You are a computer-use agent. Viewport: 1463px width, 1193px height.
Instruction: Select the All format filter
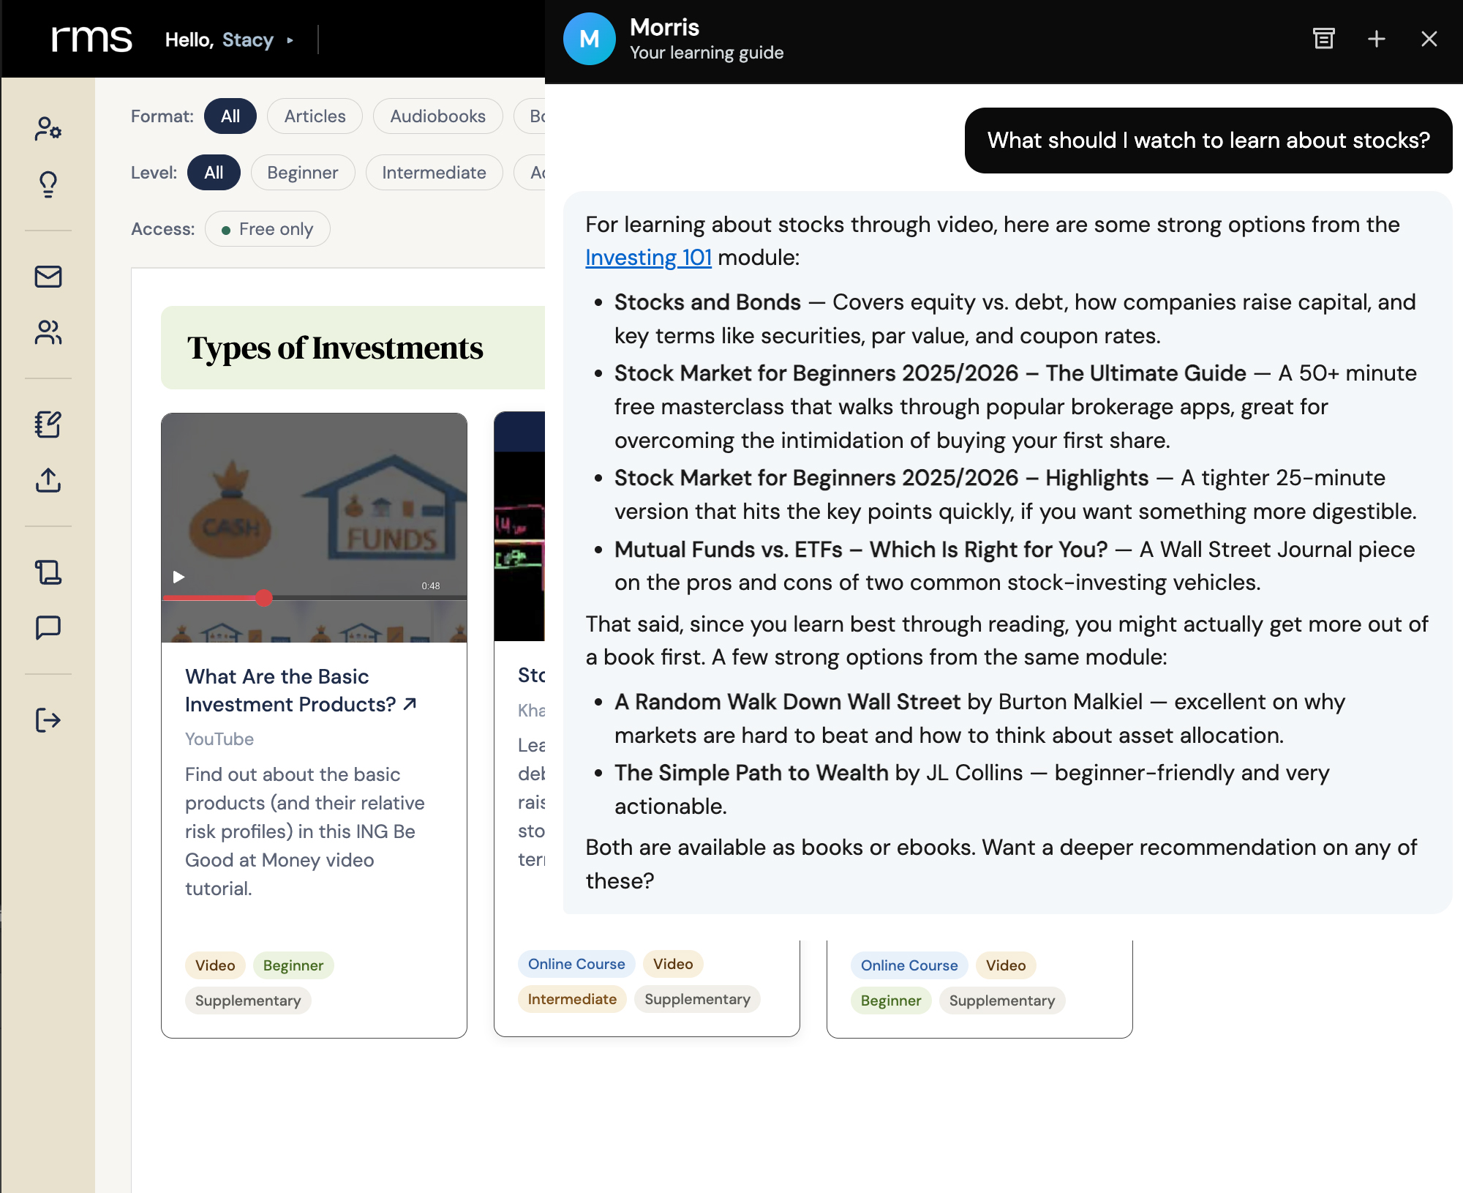[x=230, y=116]
